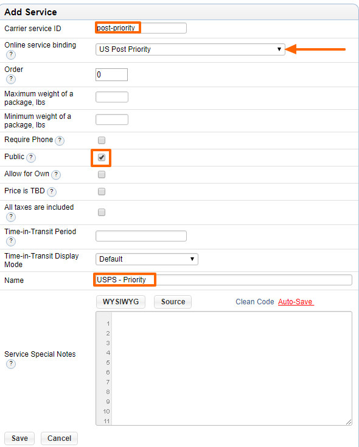The width and height of the screenshot is (359, 447).
Task: Open help icon below Order label
Action: coord(11,79)
